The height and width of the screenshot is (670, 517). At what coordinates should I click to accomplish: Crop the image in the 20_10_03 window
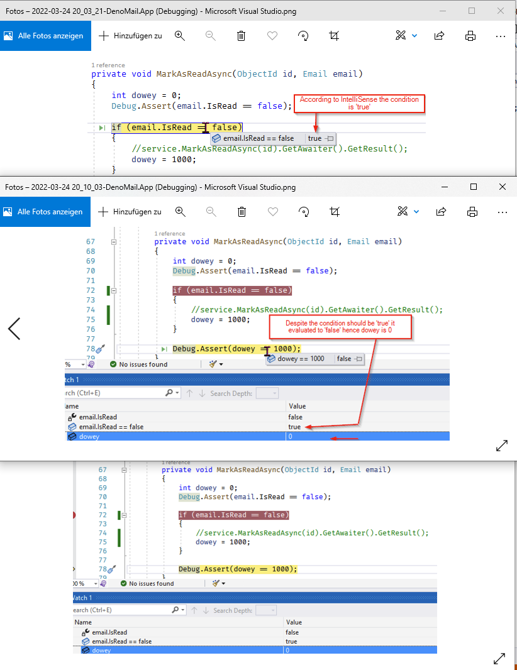click(x=334, y=212)
